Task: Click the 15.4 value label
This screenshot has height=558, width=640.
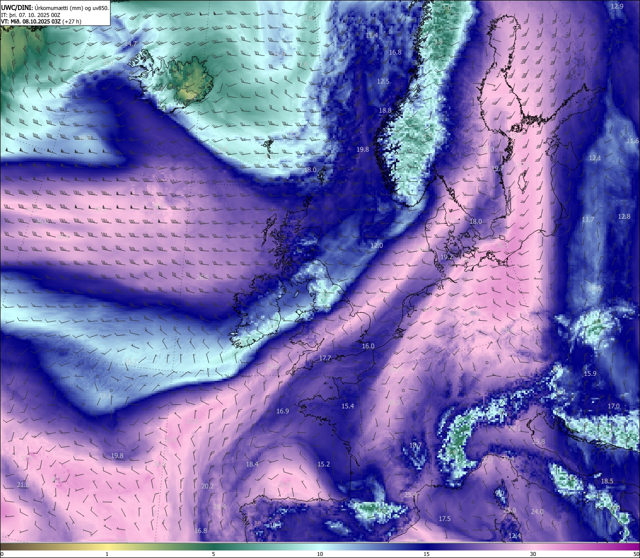Action: pos(347,406)
